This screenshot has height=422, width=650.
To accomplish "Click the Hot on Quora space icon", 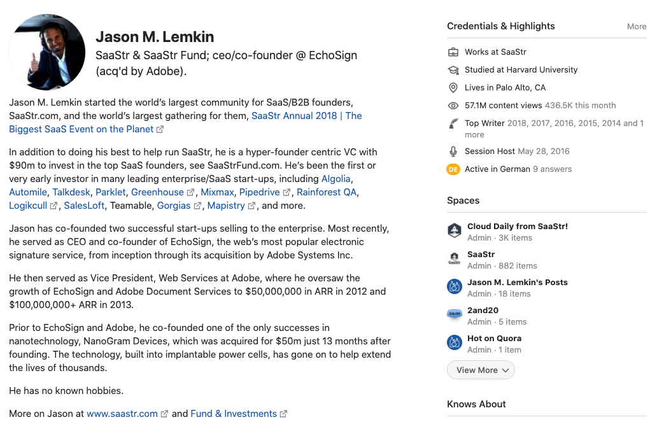I will coord(454,343).
